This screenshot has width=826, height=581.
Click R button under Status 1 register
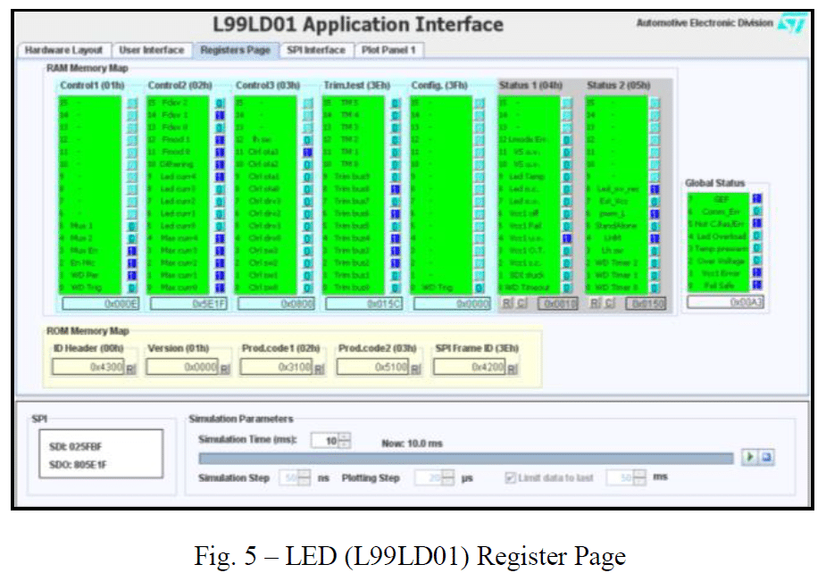(x=506, y=303)
